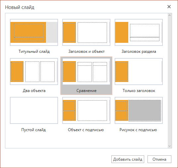Click the Рисунок с подписью caption
Viewport: 178px width, 168px height.
pyautogui.click(x=138, y=130)
